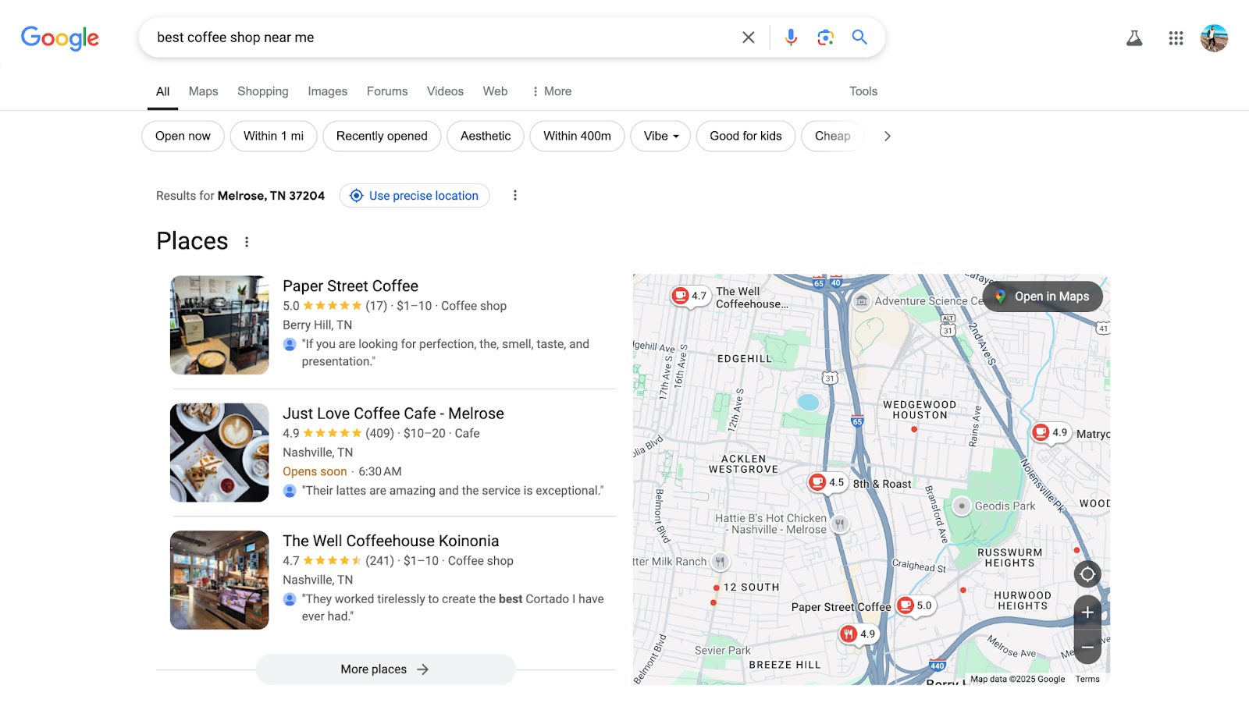Open Search Labs via the flask icon

click(1133, 37)
